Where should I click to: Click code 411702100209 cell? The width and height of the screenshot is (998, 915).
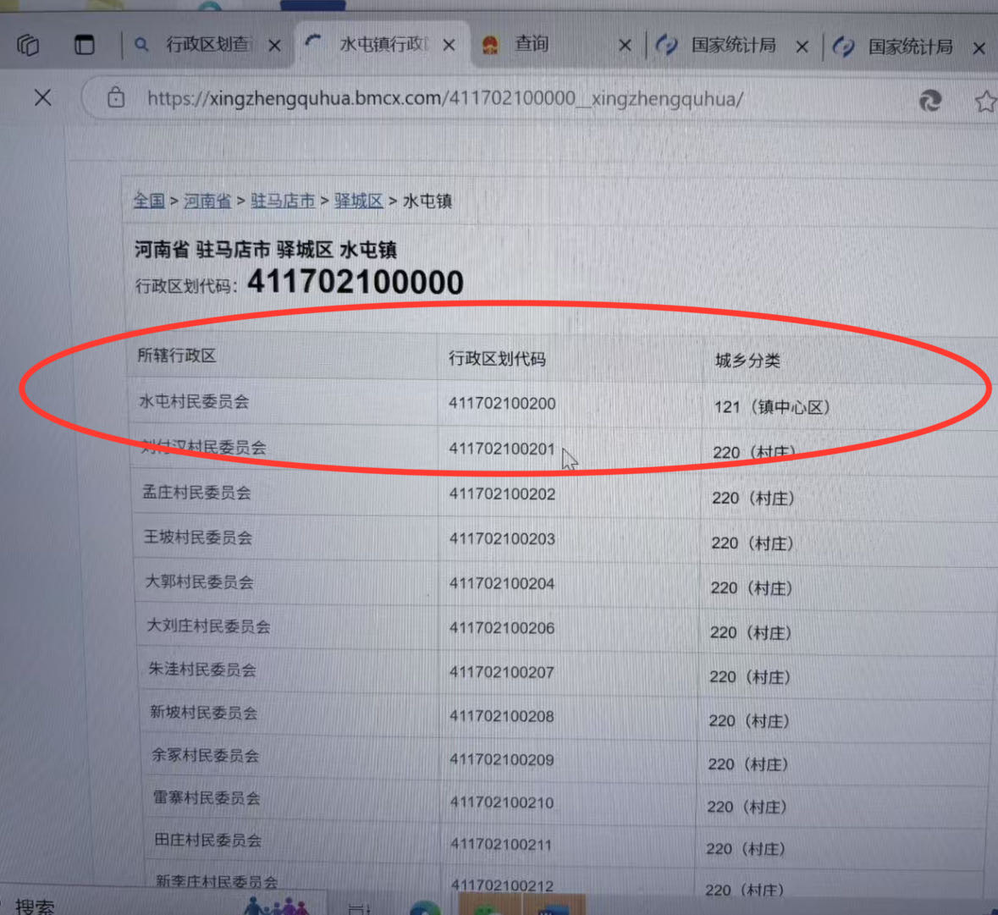click(502, 760)
